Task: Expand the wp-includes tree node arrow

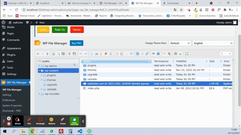Action: pos(39,94)
